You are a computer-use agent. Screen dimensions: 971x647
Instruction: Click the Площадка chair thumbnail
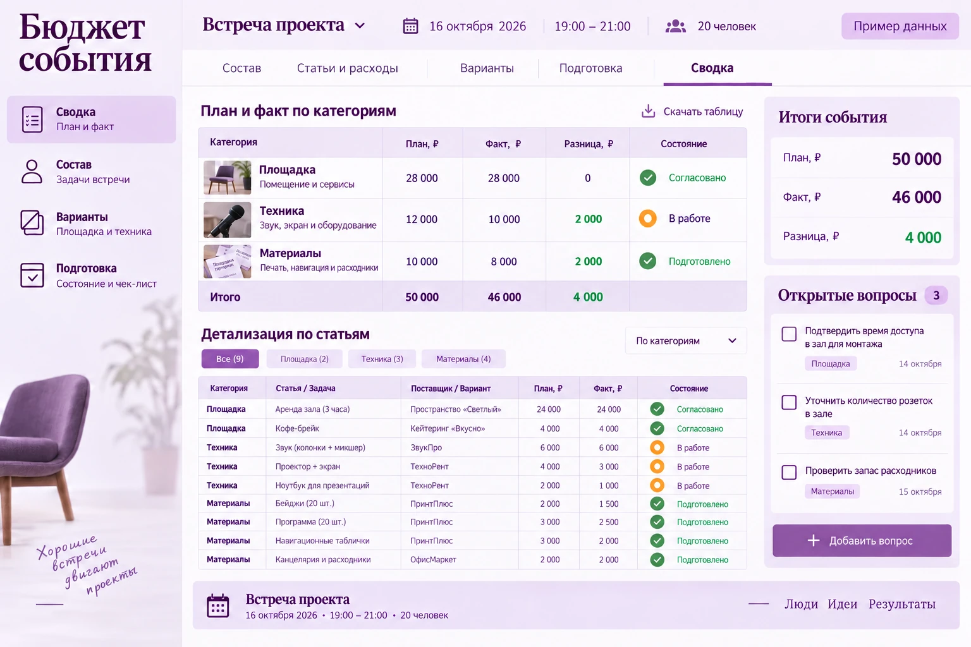pos(228,178)
